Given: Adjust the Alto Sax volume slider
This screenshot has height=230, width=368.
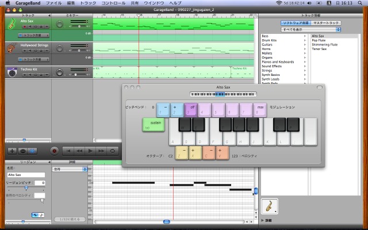Looking at the screenshot, I should click(x=79, y=26).
